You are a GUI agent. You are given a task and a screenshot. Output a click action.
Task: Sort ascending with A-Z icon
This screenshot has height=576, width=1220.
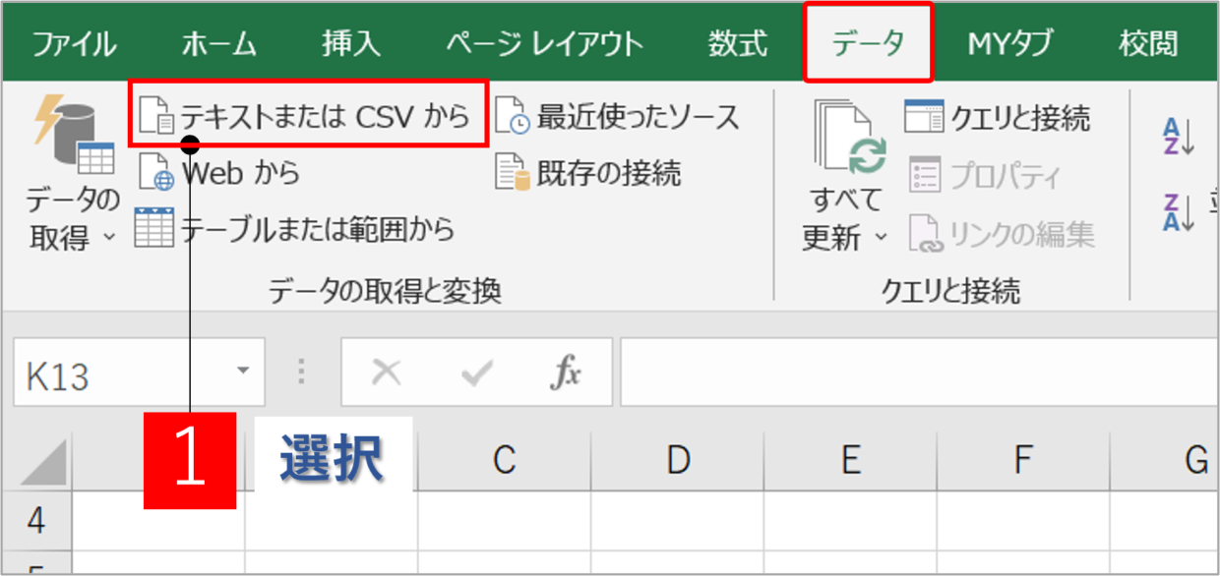click(x=1178, y=138)
